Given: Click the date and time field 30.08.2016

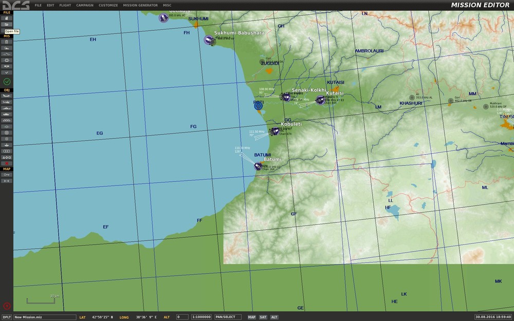Looking at the screenshot, I should tap(493, 317).
